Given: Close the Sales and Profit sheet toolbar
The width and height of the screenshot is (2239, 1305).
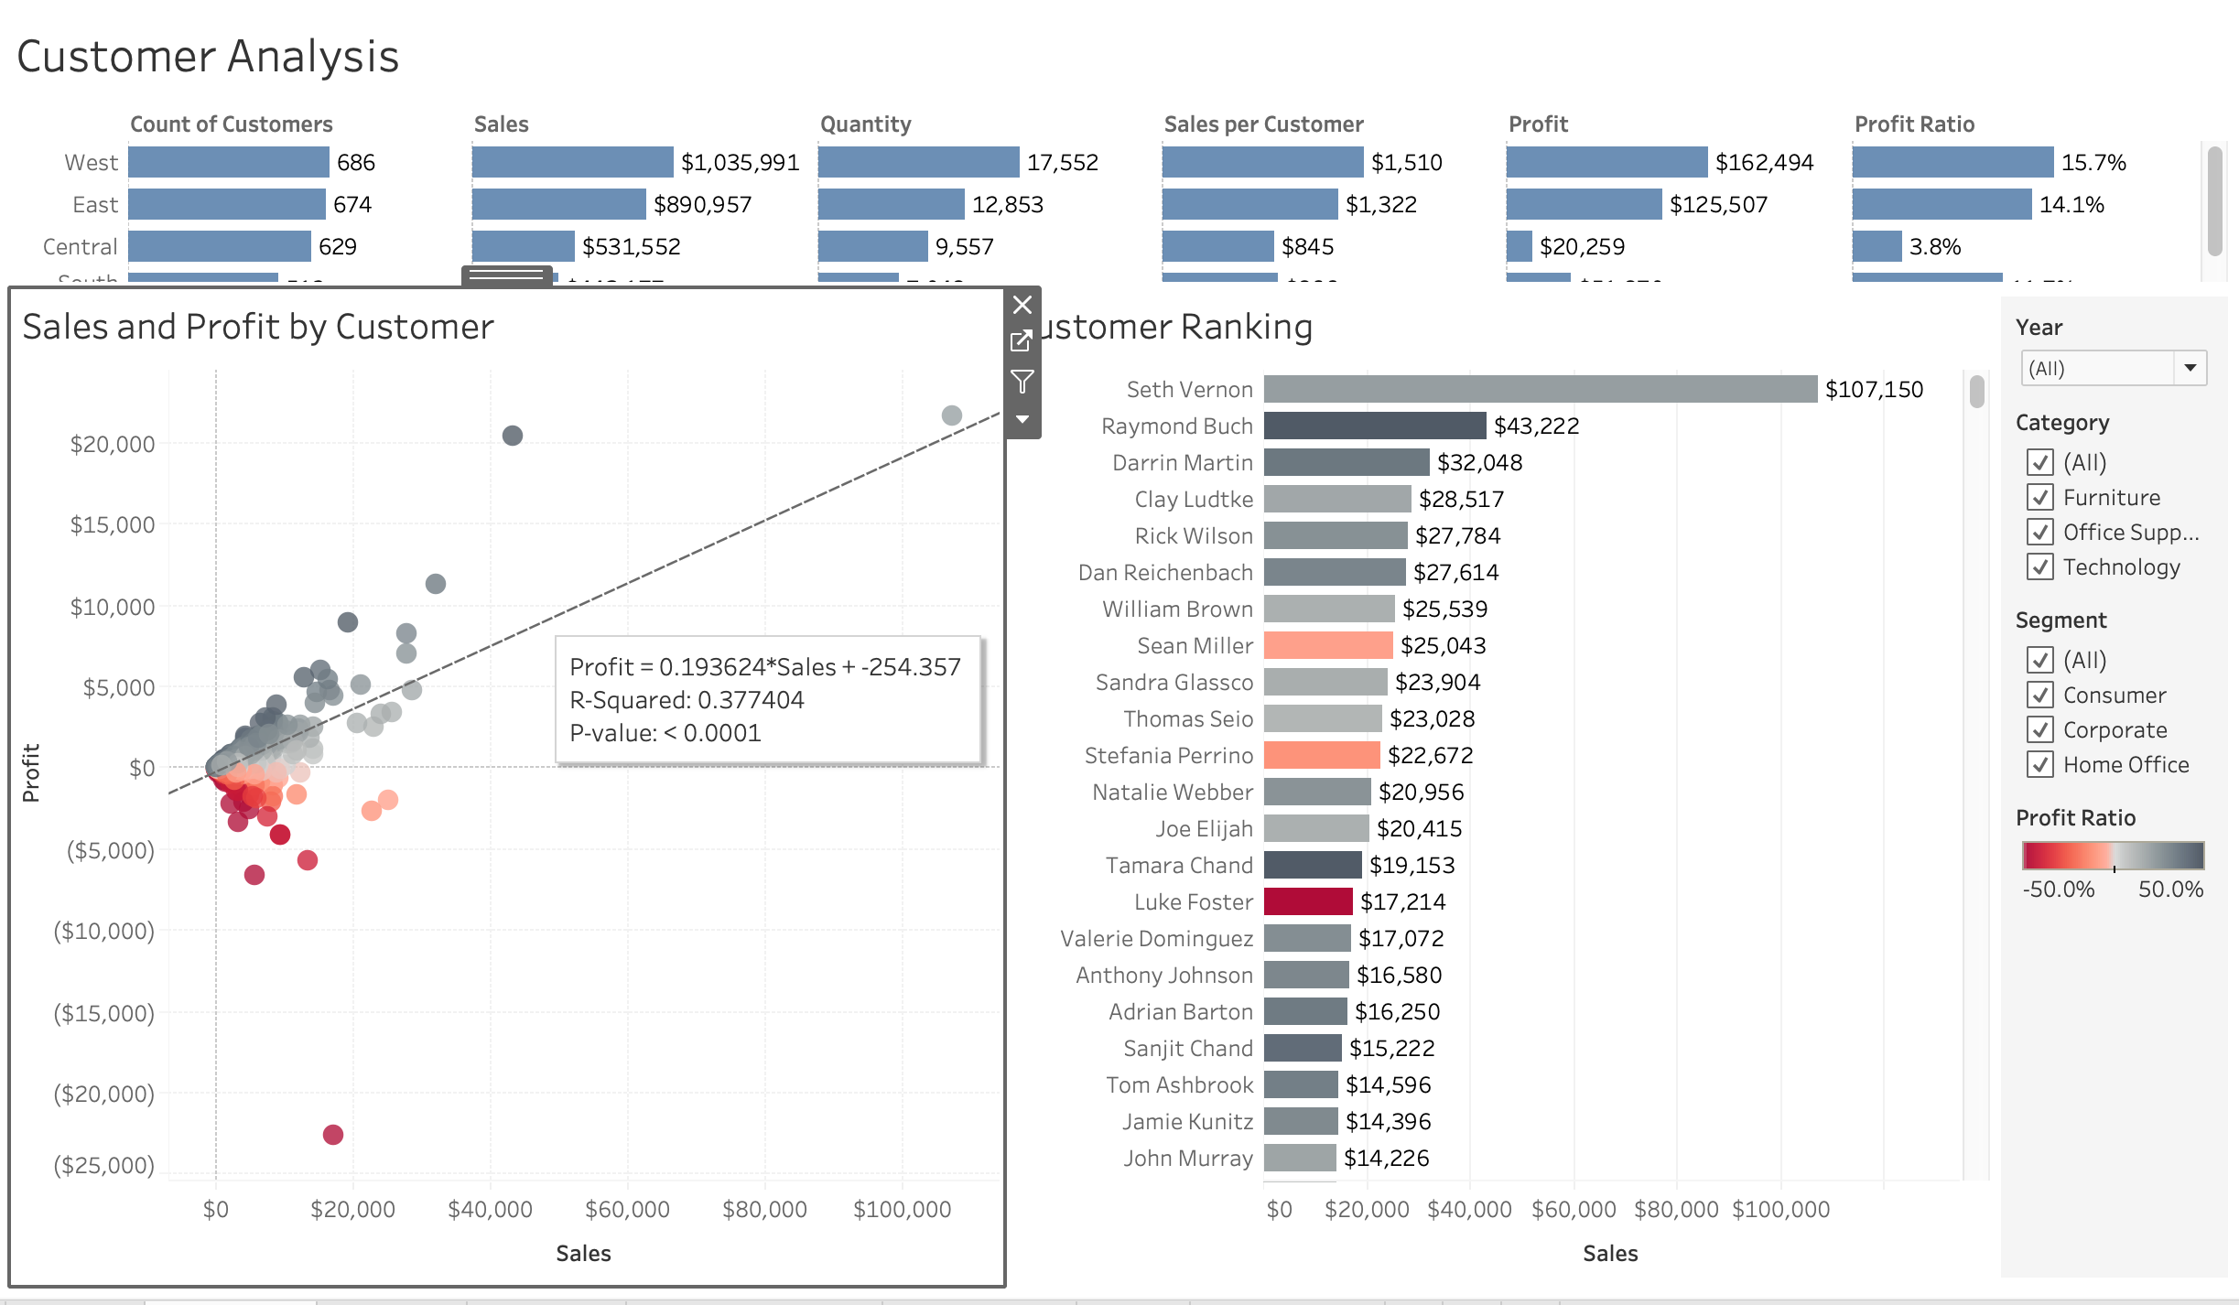Looking at the screenshot, I should click(x=1022, y=305).
